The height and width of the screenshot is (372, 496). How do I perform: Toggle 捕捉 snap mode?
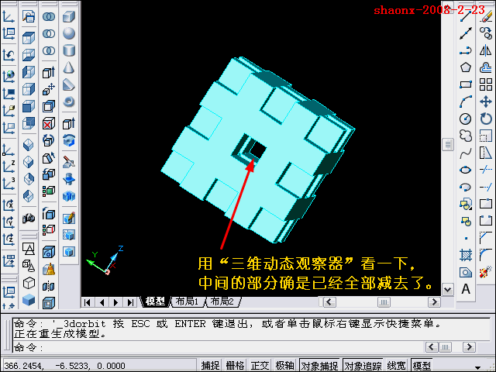point(210,365)
